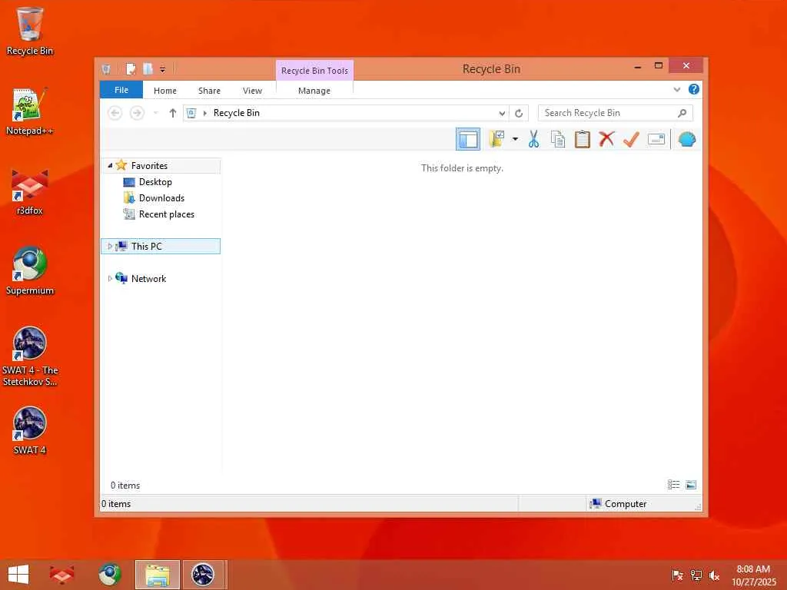Viewport: 787px width, 590px height.
Task: Click the SWAT 4 desktop shortcut
Action: (x=30, y=431)
